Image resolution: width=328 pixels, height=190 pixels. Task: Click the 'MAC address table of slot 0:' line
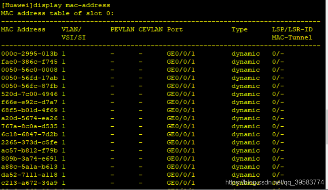[57, 14]
